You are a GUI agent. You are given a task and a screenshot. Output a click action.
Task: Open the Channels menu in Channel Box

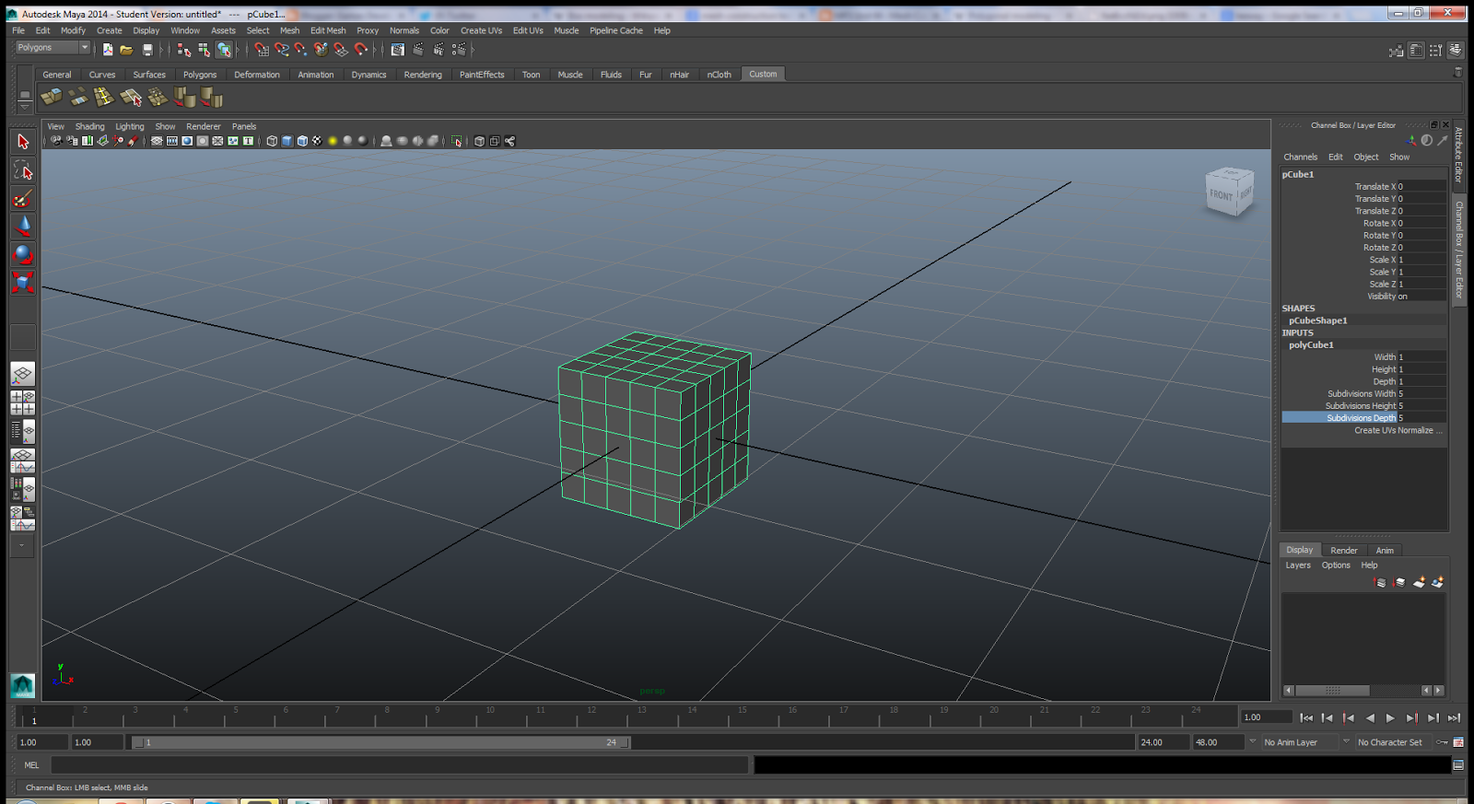click(1300, 157)
